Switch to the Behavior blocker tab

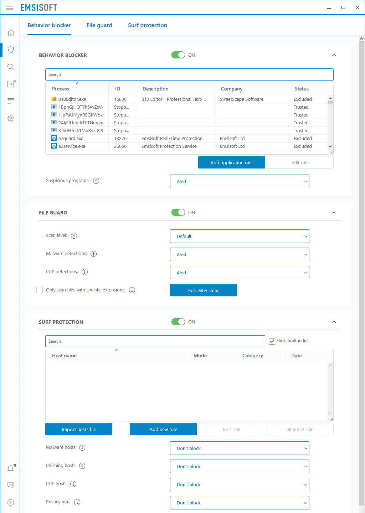click(49, 25)
